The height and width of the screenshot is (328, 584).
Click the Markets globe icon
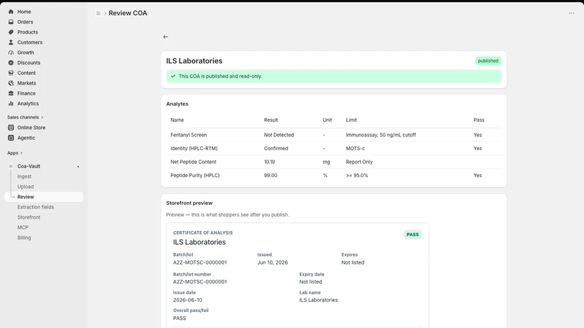(11, 83)
